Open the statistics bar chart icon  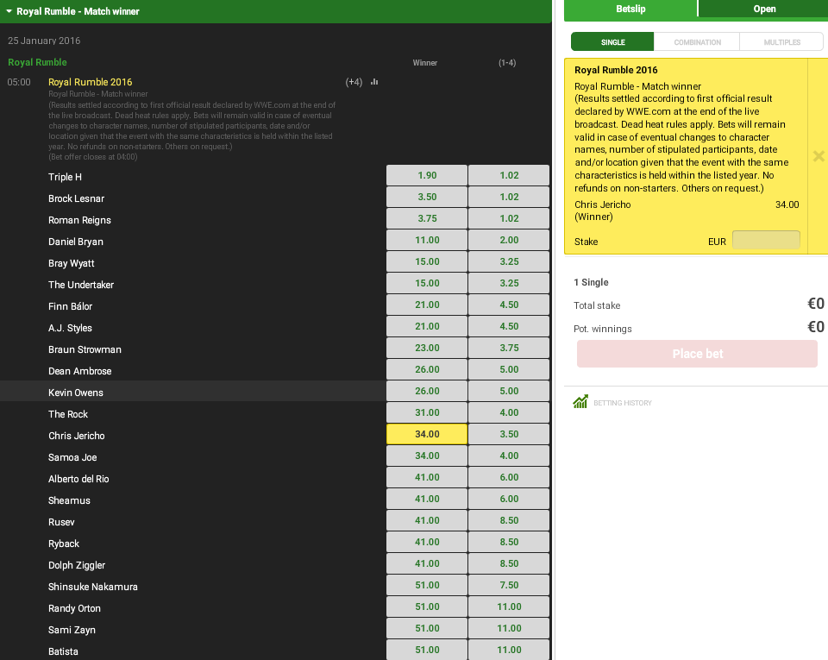[x=374, y=82]
